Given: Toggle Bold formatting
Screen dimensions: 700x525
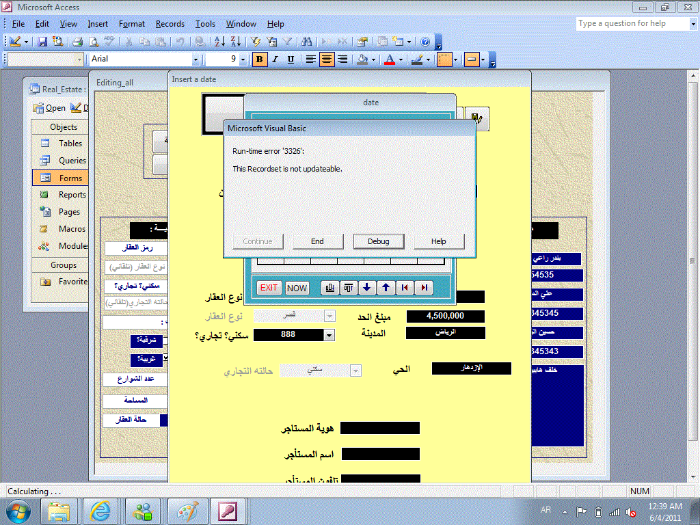Looking at the screenshot, I should click(x=259, y=59).
